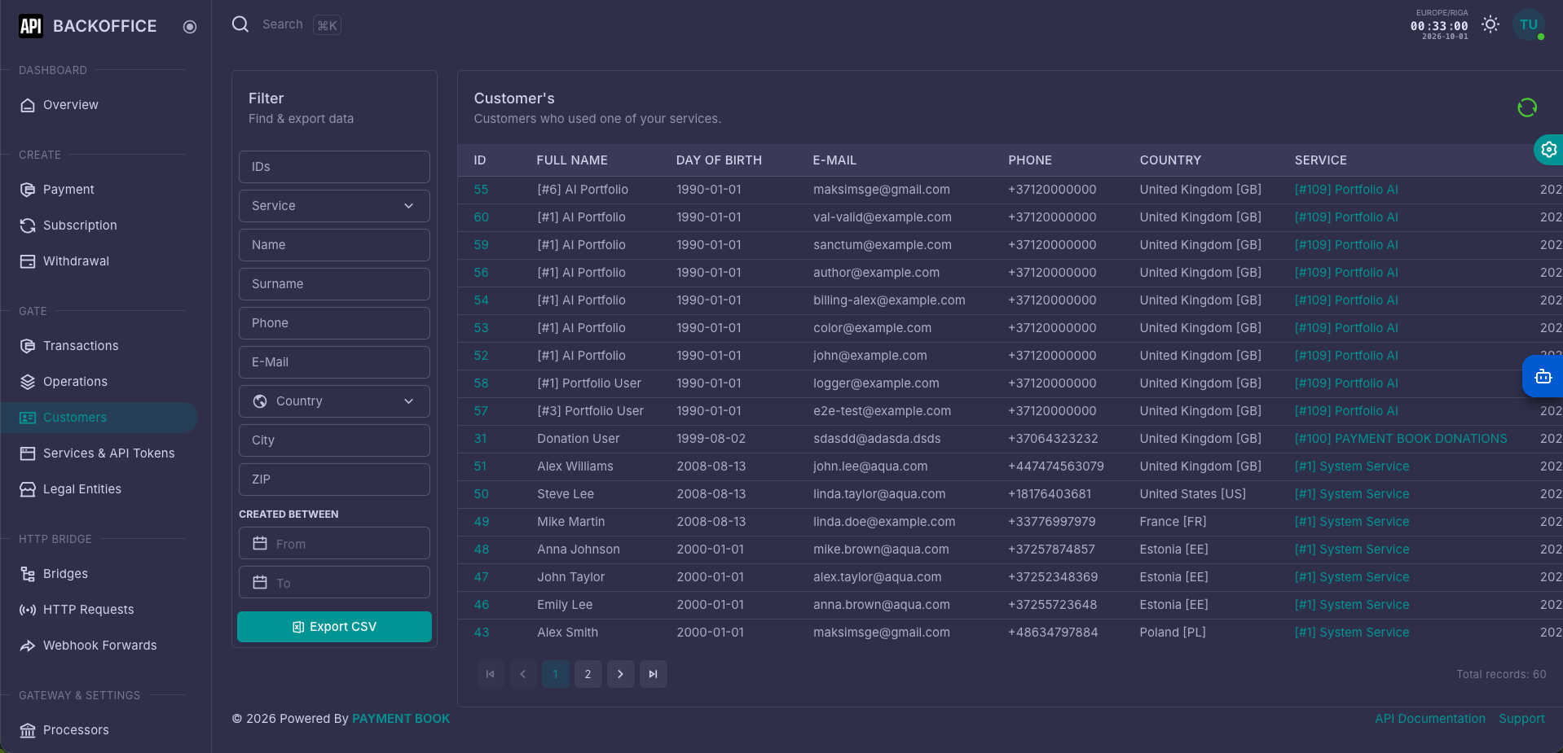This screenshot has width=1563, height=753.
Task: Click the Operations layers icon
Action: 28,382
